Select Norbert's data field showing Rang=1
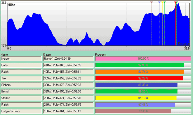The width and height of the screenshot is (193, 115). coord(68,59)
